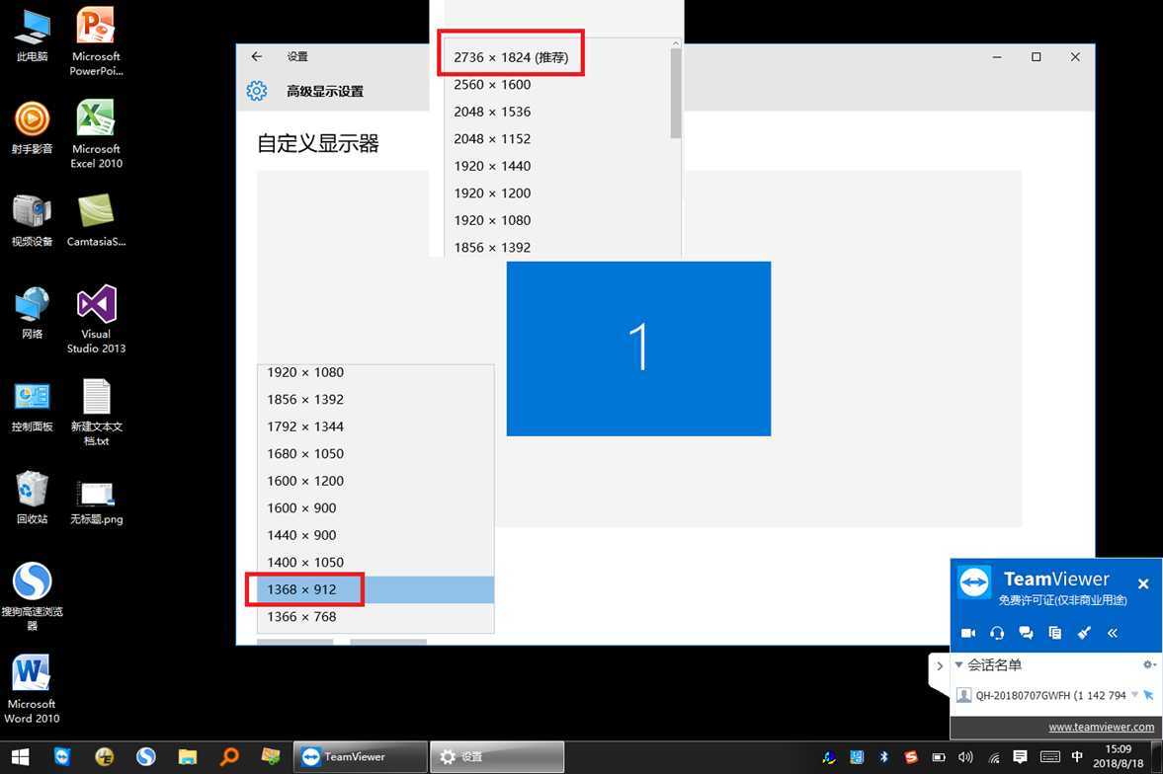Choose 2048 × 1152 resolution

[x=492, y=138]
